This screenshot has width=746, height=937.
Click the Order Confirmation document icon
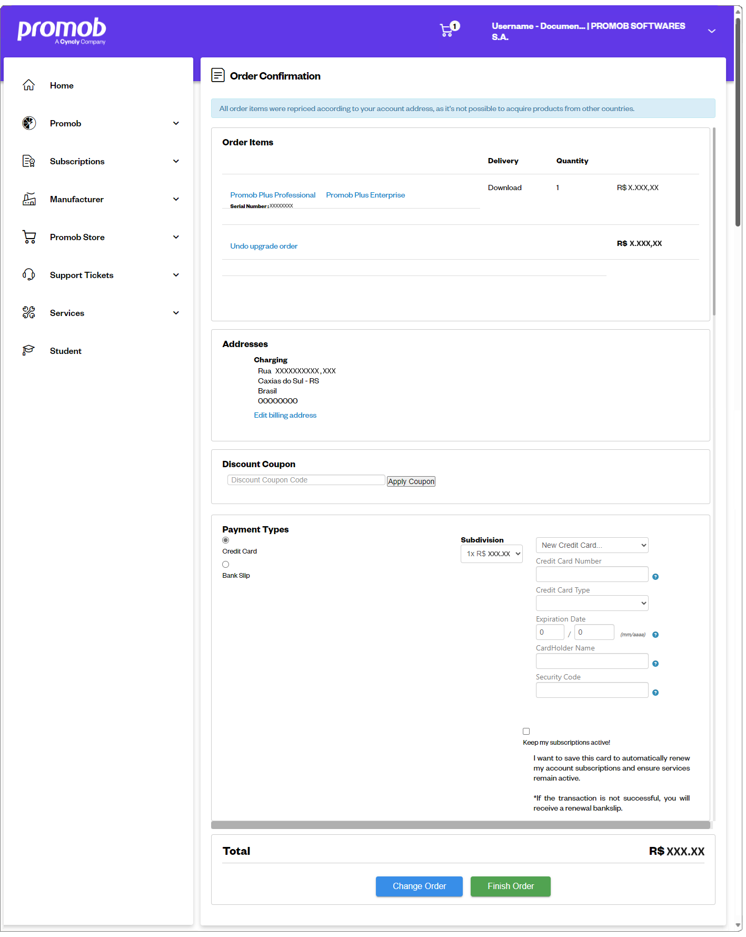coord(218,75)
